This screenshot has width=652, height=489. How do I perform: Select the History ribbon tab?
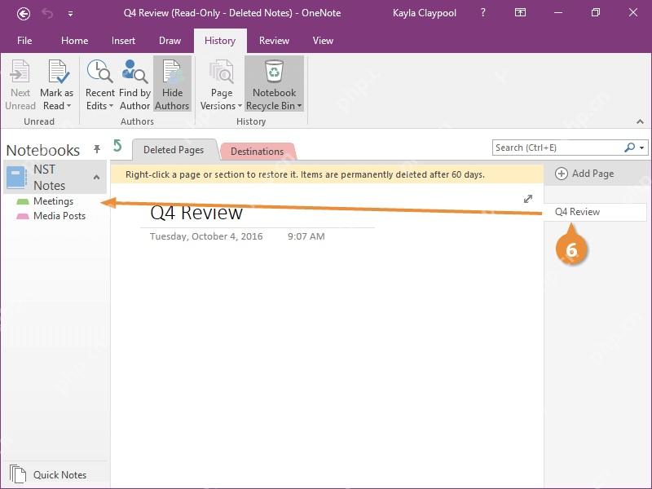click(220, 40)
